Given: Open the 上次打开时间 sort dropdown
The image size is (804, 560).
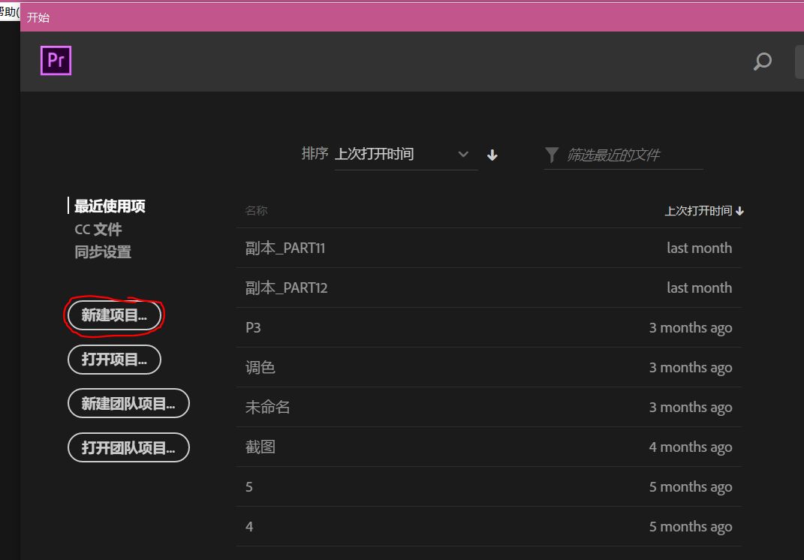Looking at the screenshot, I should (x=406, y=155).
